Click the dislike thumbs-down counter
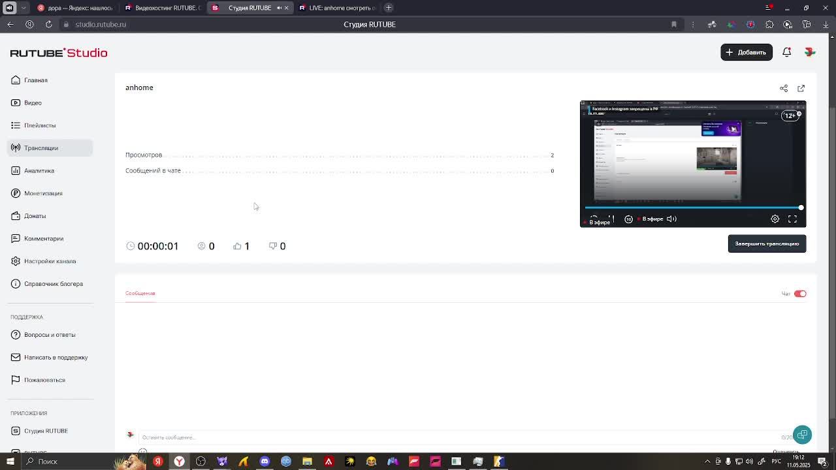The height and width of the screenshot is (470, 836). (277, 246)
